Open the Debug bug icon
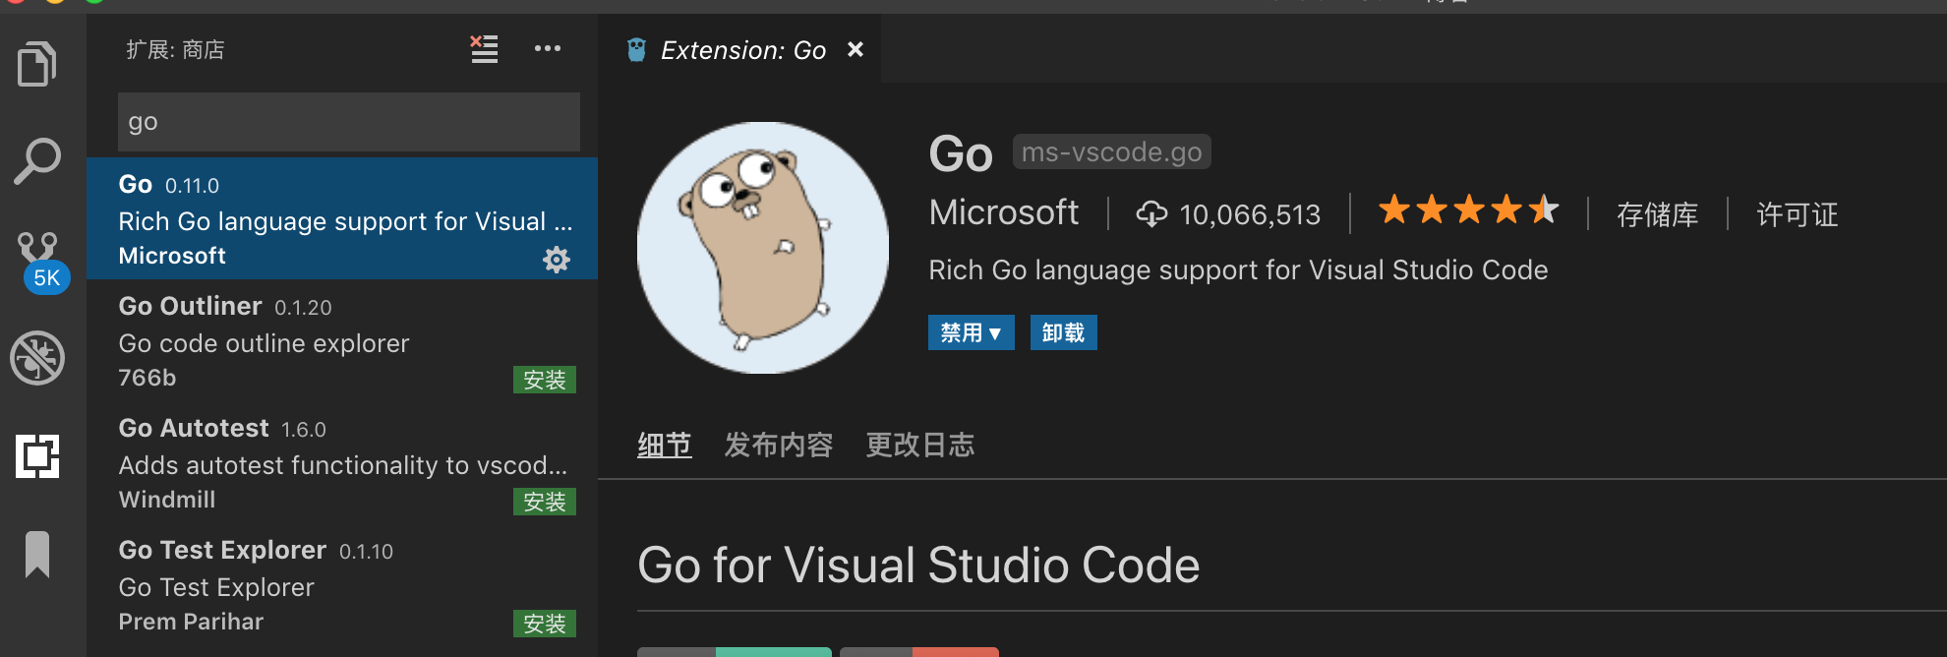The width and height of the screenshot is (1947, 657). click(37, 358)
